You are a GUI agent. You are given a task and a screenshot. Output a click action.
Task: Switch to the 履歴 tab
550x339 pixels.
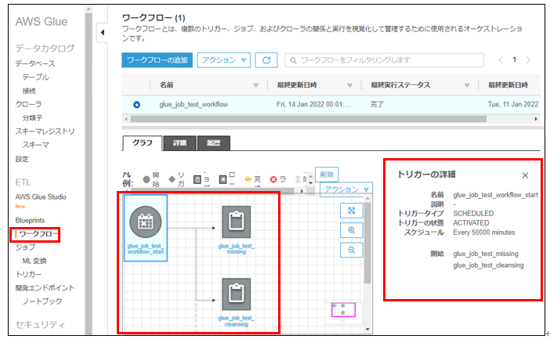click(x=214, y=143)
